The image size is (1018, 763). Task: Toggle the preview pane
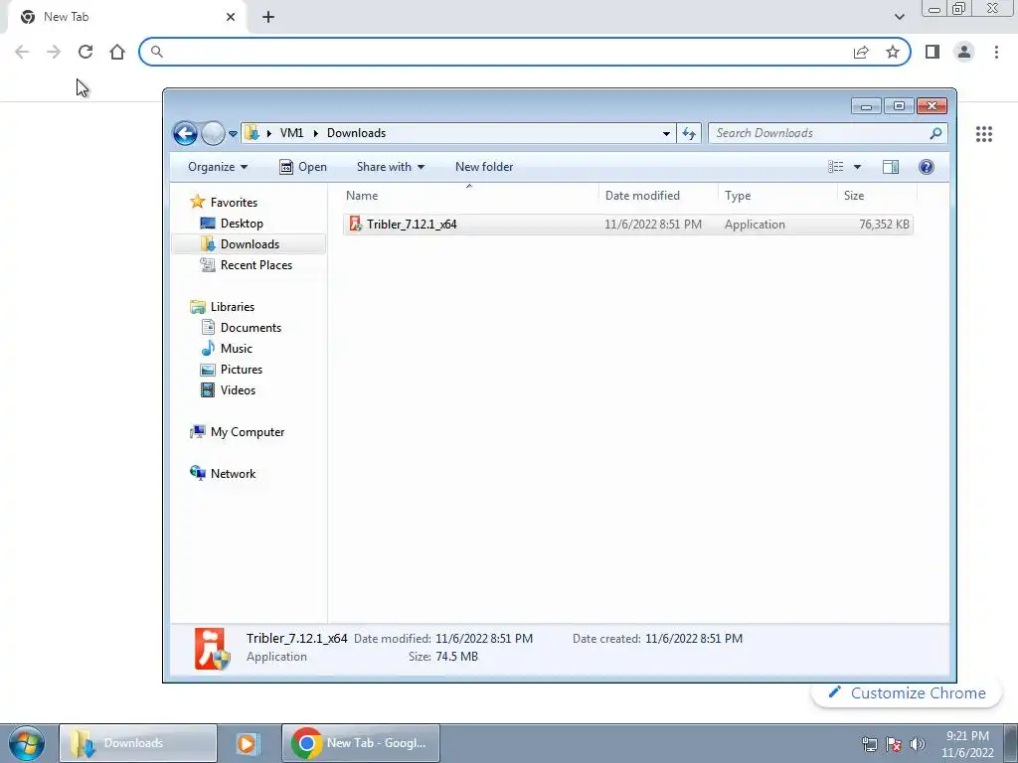(891, 167)
